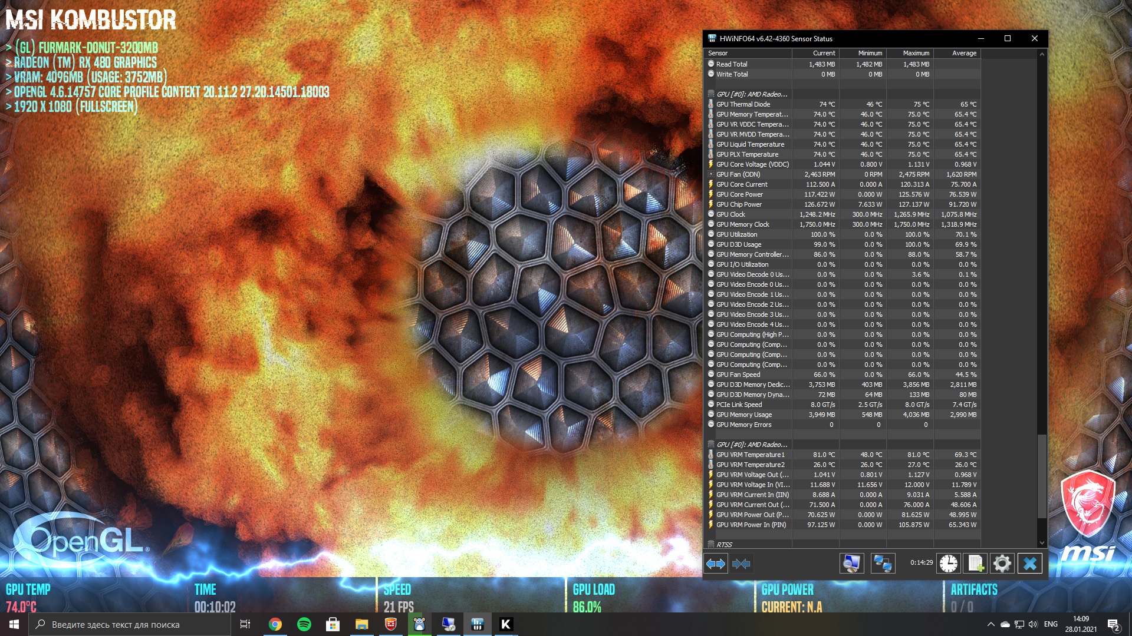Click the Windows taskbar search box

[x=130, y=624]
